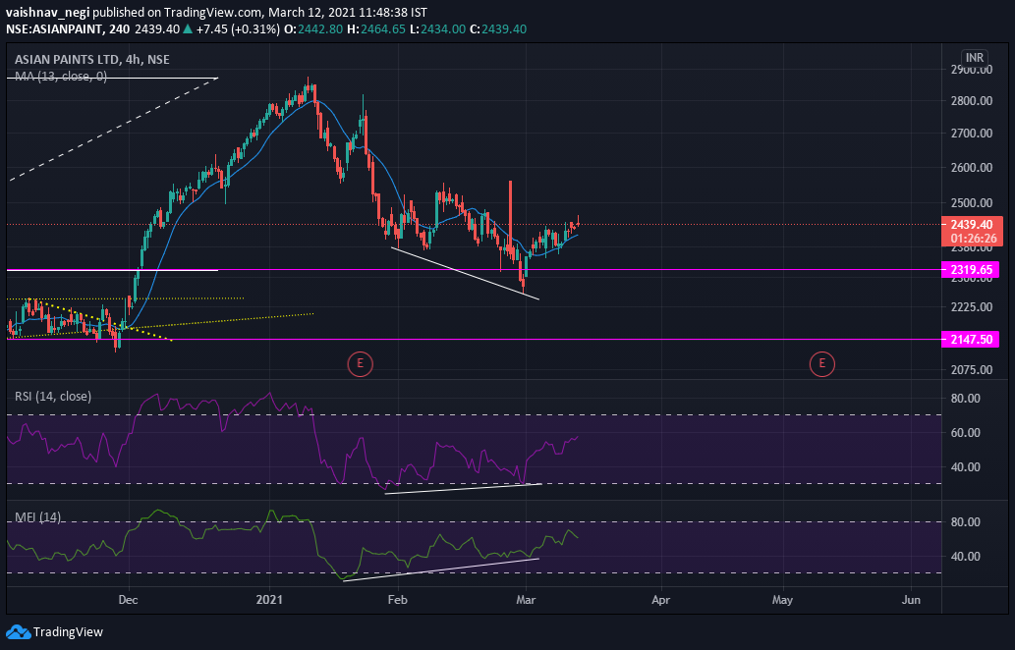Screen dimensions: 1015x650
Task: Select the "MA (13, close, 0)" indicator legend
Action: tap(61, 77)
